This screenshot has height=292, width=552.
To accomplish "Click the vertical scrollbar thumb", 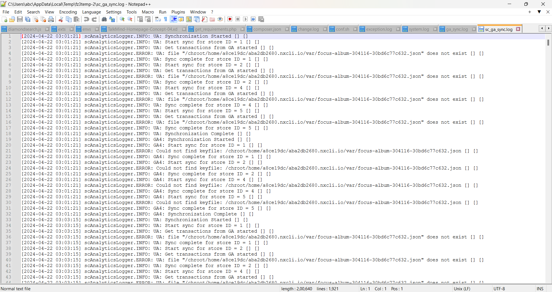I will [548, 42].
